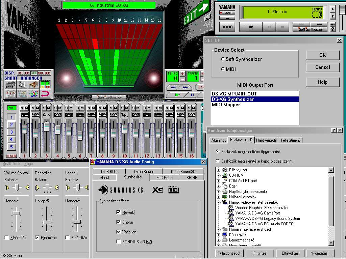346x259 pixels.
Task: Click the green VOL indicator button
Action: pos(12,108)
